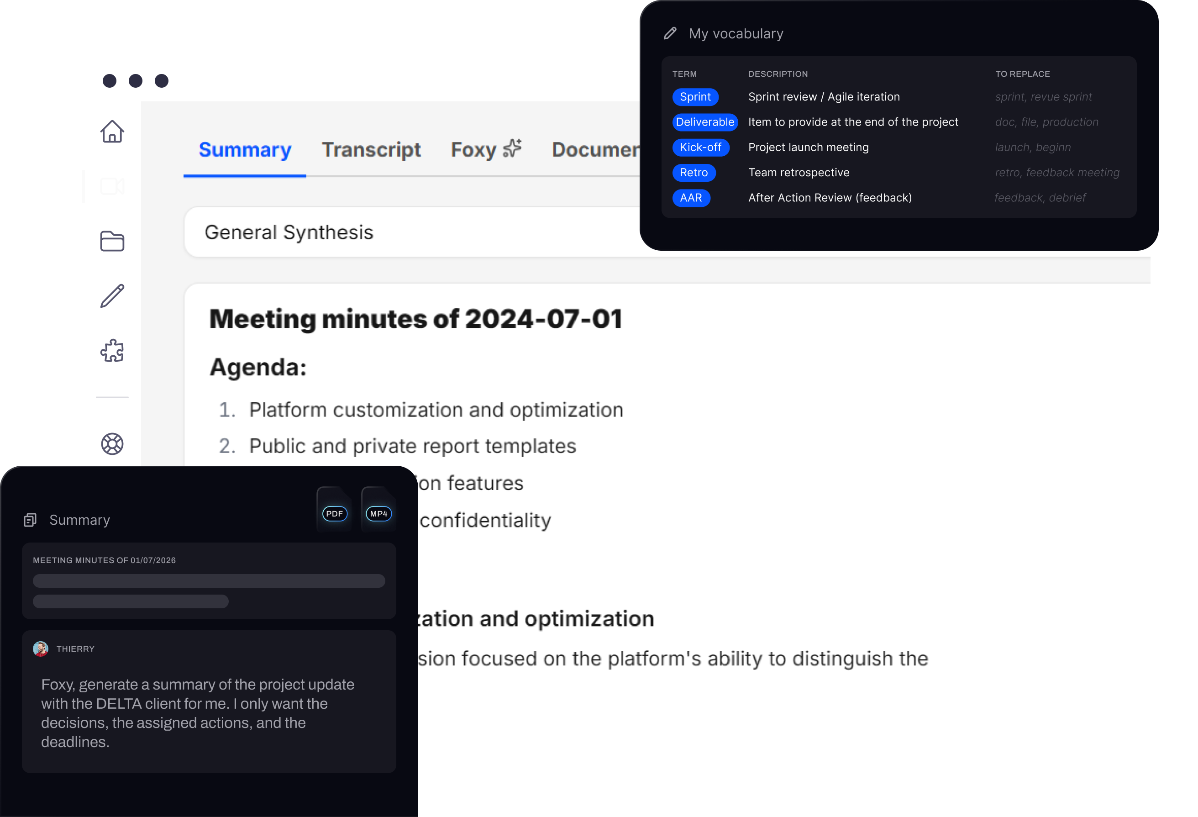The height and width of the screenshot is (817, 1198).
Task: Select the AAR term tag
Action: [691, 198]
